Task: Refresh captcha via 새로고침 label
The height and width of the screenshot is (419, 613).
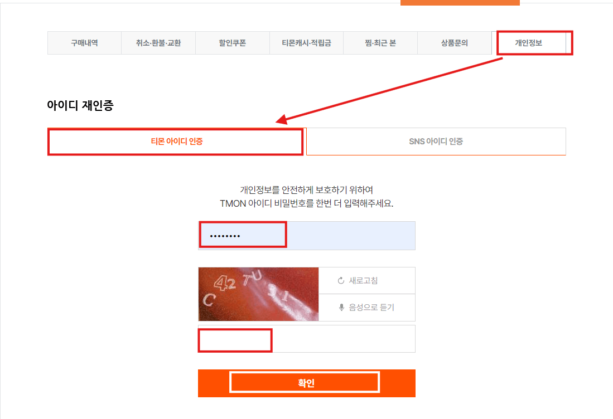Action: point(363,281)
